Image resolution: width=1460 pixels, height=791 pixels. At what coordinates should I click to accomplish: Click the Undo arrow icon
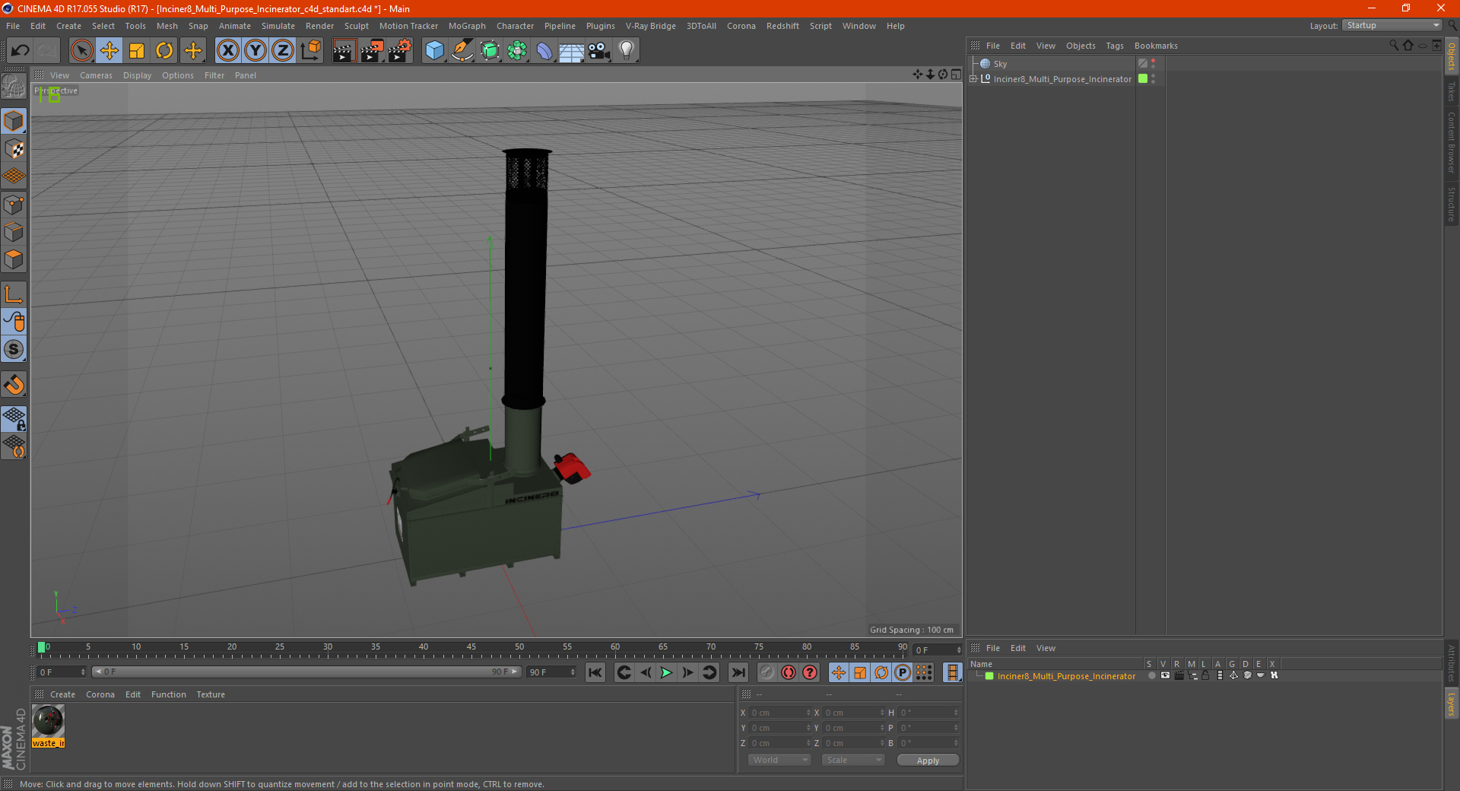coord(20,51)
